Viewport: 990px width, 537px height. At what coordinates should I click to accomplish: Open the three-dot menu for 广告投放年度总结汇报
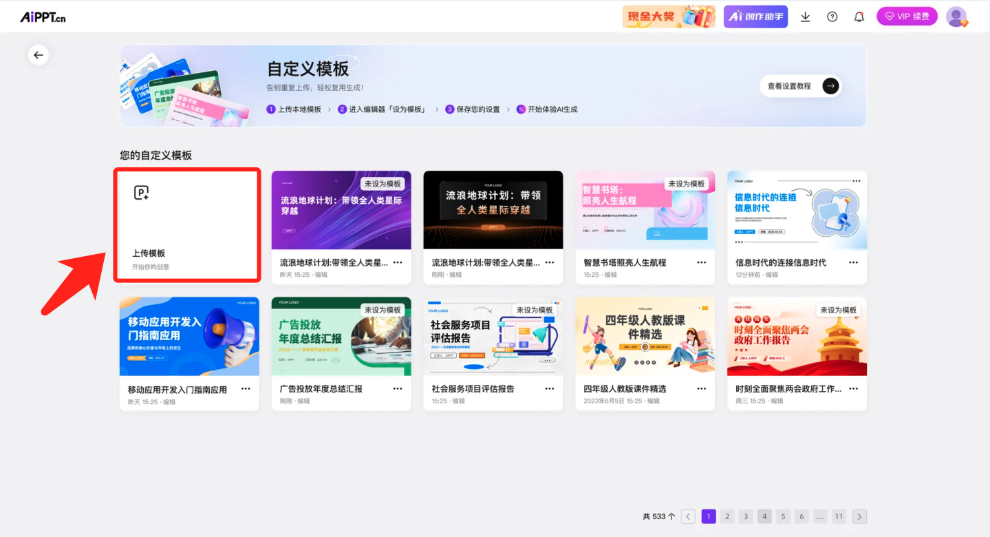coord(398,389)
